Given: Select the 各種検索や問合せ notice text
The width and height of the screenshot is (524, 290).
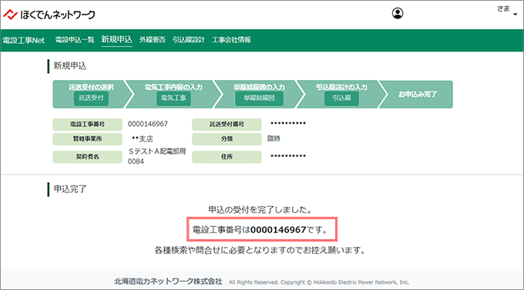Looking at the screenshot, I should 260,250.
